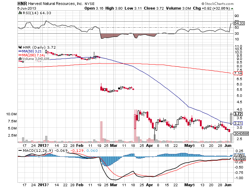The width and height of the screenshot is (249, 188).
Task: Click the HNR candlestick legend icon
Action: tap(20, 47)
